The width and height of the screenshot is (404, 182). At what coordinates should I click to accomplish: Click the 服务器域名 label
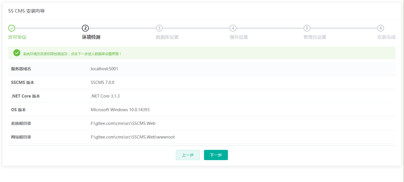click(x=21, y=69)
